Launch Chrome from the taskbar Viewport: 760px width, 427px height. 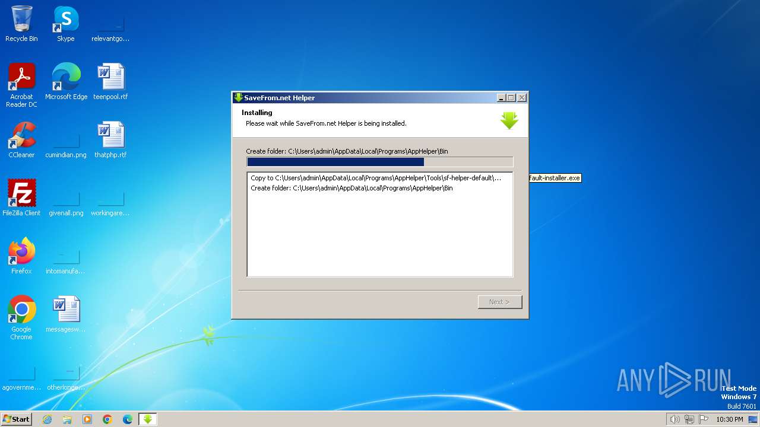pos(107,419)
